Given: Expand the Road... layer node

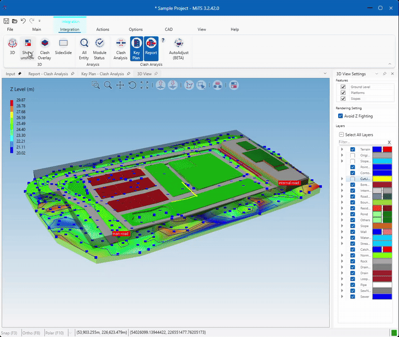Looking at the screenshot, I should coord(342,196).
